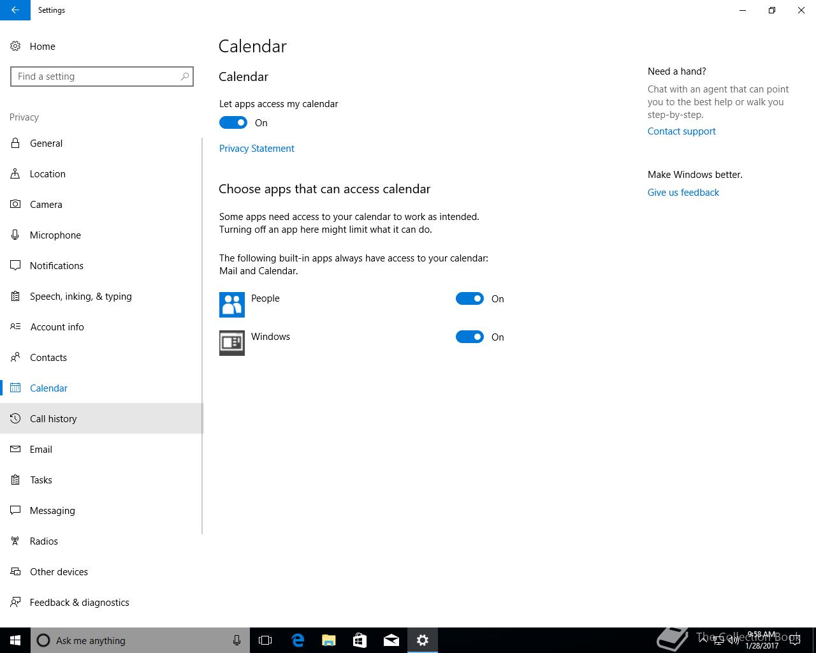Click the Tasks clipboard icon
Image resolution: width=816 pixels, height=653 pixels.
[x=15, y=480]
